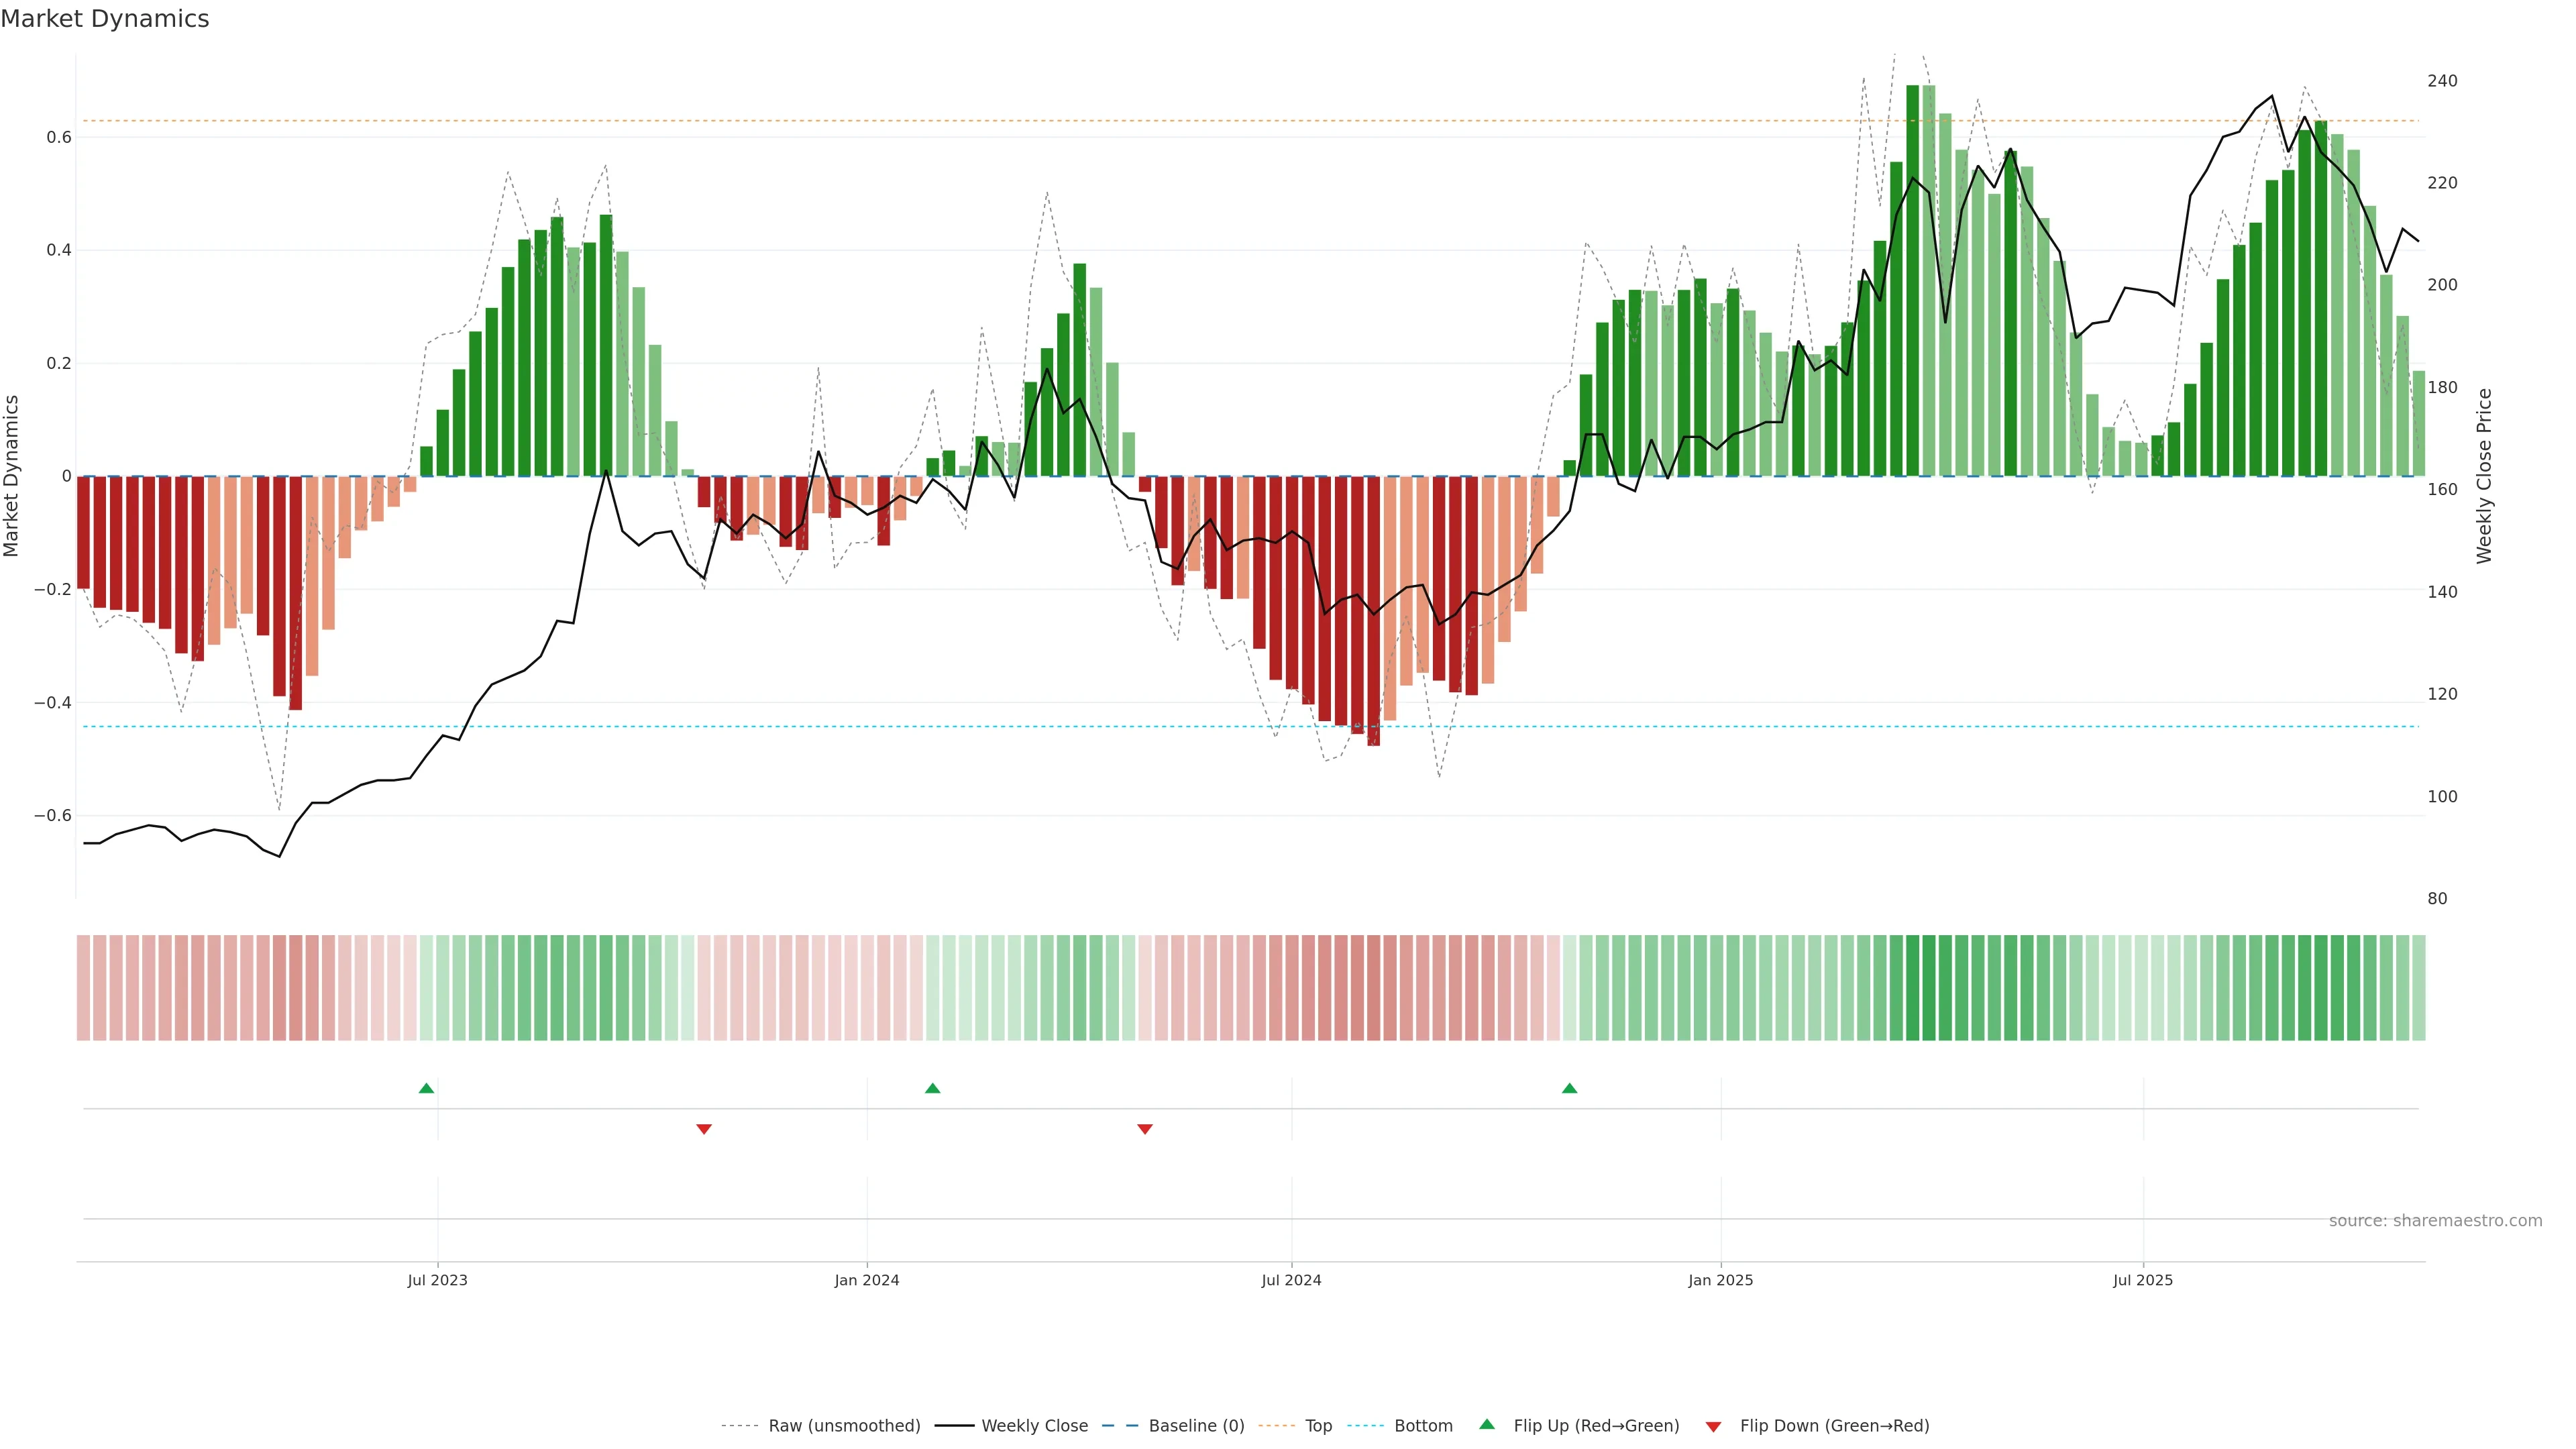Click Flip Down legend triangle icon

click(x=1713, y=1426)
